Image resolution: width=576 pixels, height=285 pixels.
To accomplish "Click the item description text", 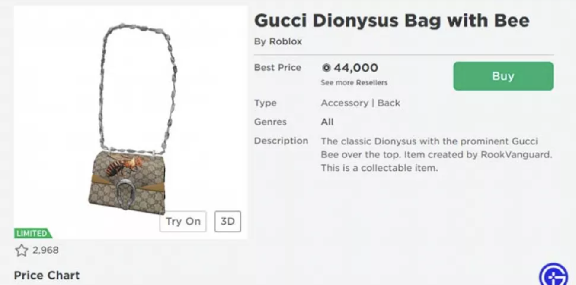I will click(x=436, y=154).
